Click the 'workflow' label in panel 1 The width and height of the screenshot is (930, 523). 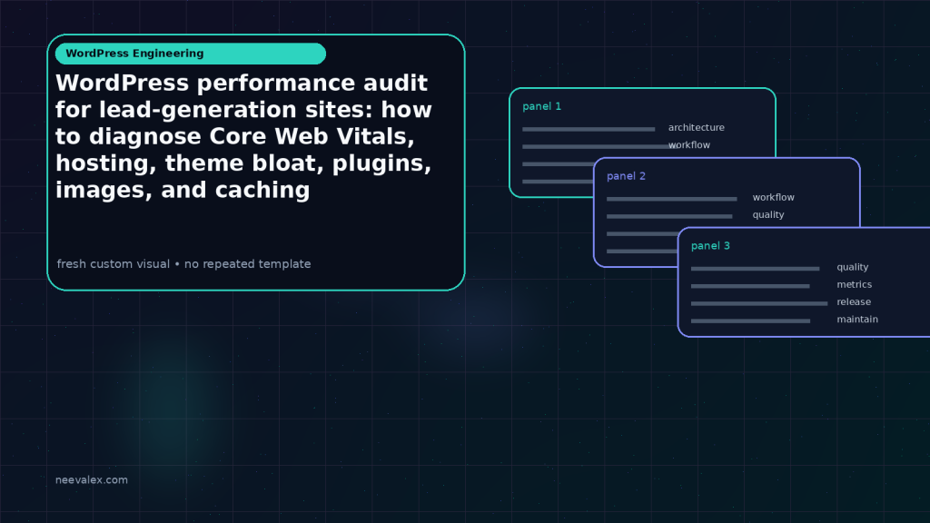pyautogui.click(x=689, y=144)
